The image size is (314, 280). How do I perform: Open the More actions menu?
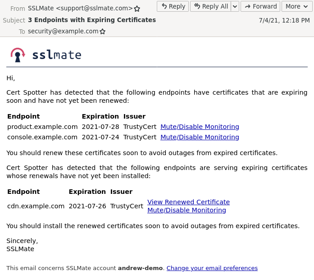click(x=296, y=6)
